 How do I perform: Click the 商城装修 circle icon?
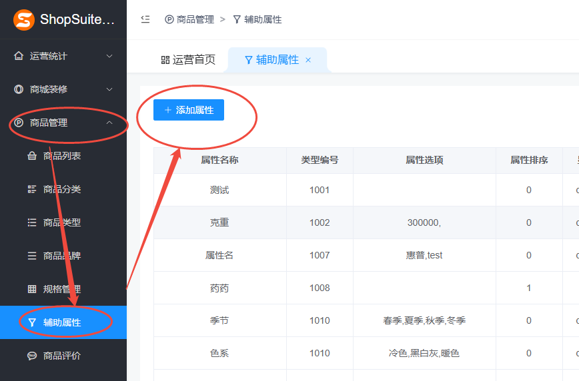click(x=19, y=89)
